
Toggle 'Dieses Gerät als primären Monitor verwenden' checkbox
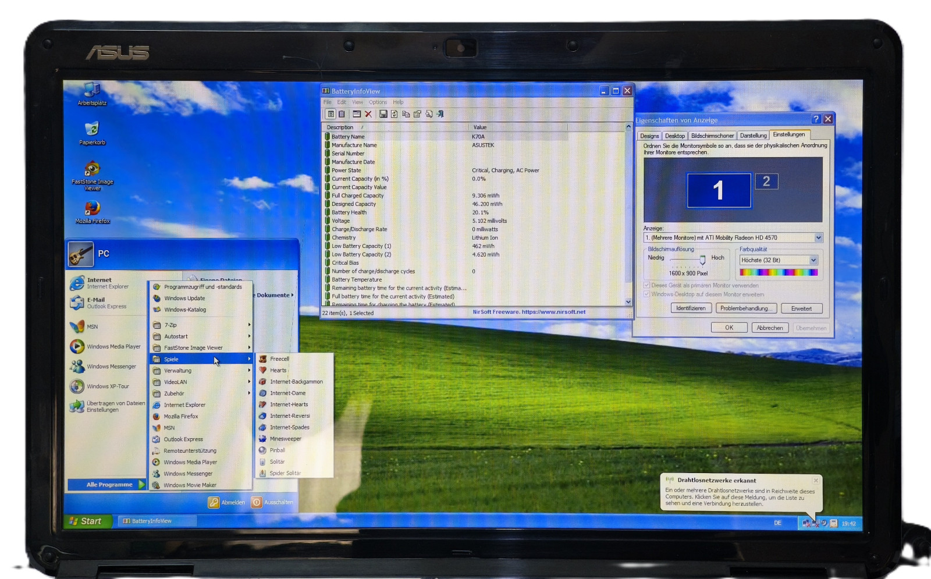tap(646, 285)
